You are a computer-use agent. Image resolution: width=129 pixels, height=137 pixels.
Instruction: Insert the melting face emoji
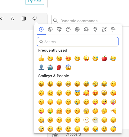tap(50, 93)
